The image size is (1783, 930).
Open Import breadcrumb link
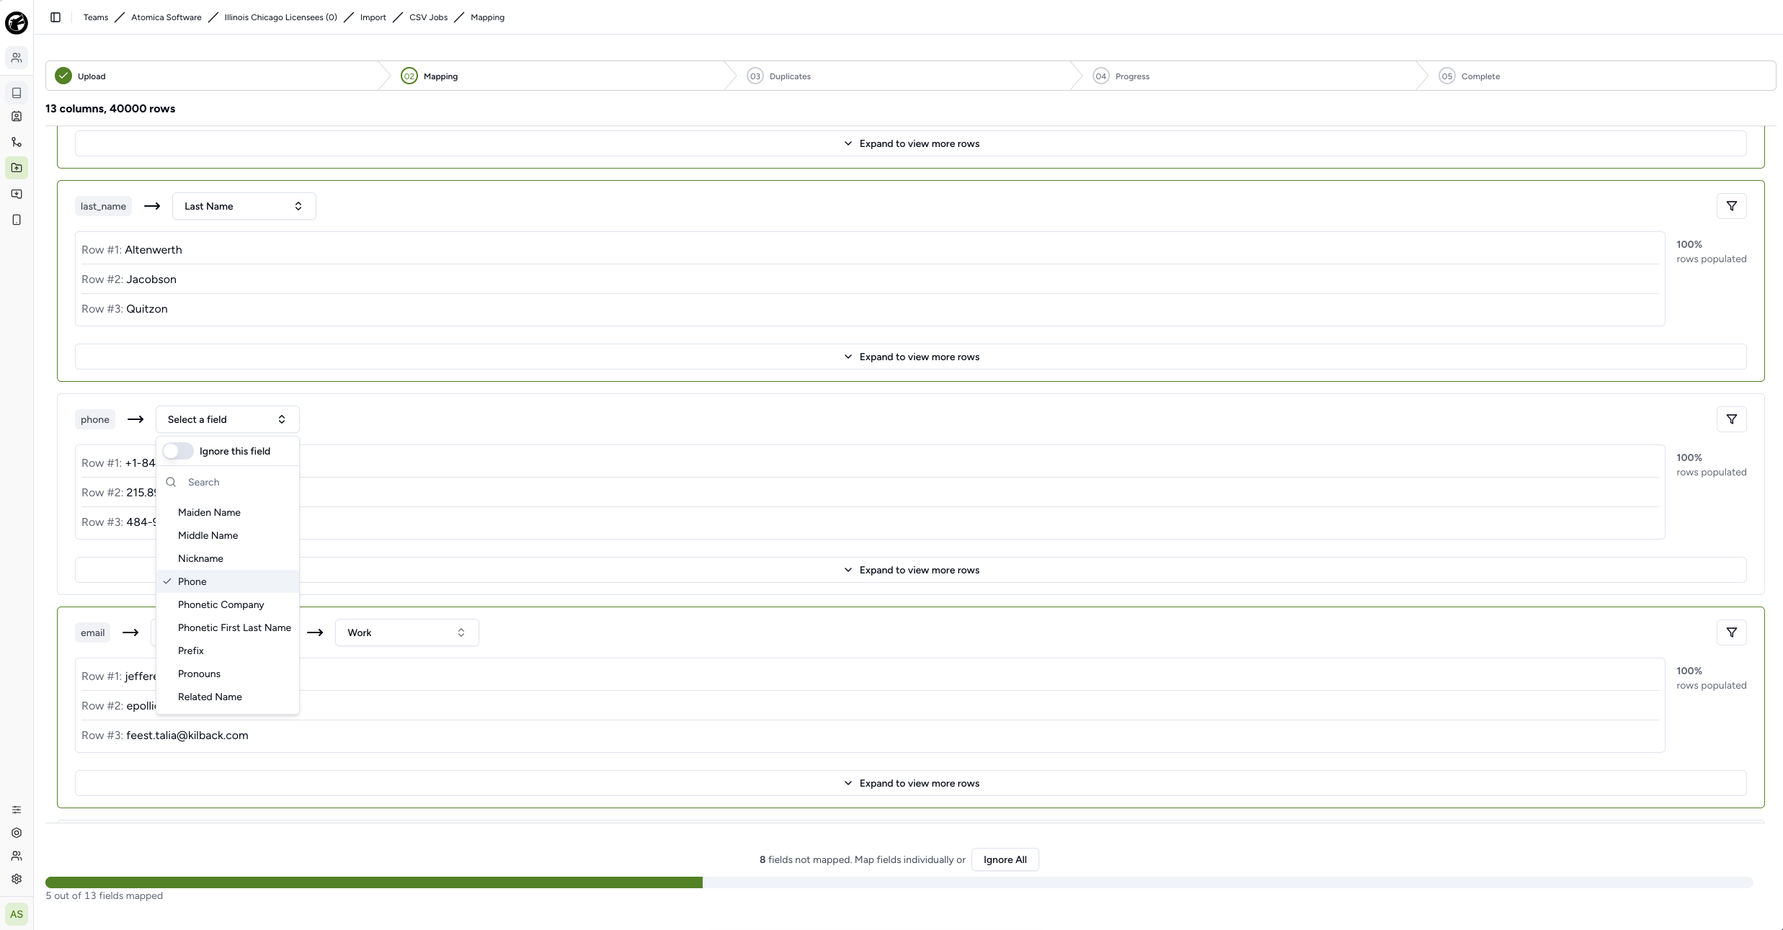pos(373,17)
